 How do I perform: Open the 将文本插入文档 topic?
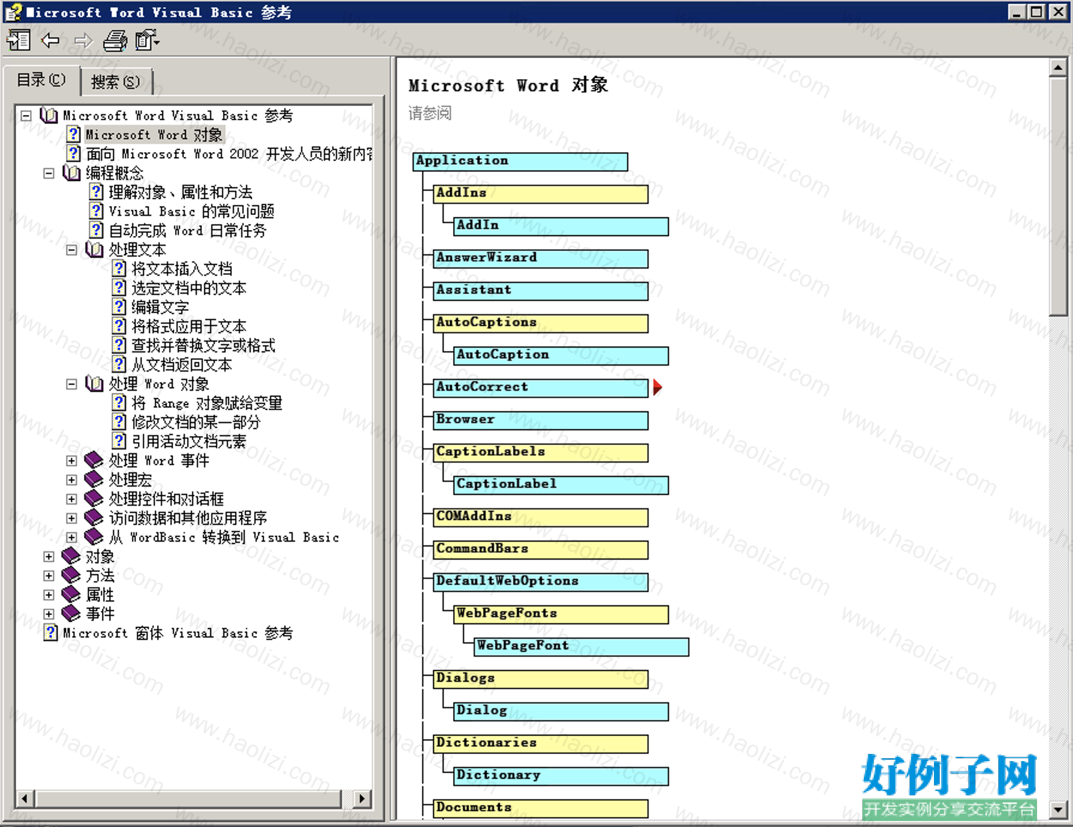tap(182, 269)
